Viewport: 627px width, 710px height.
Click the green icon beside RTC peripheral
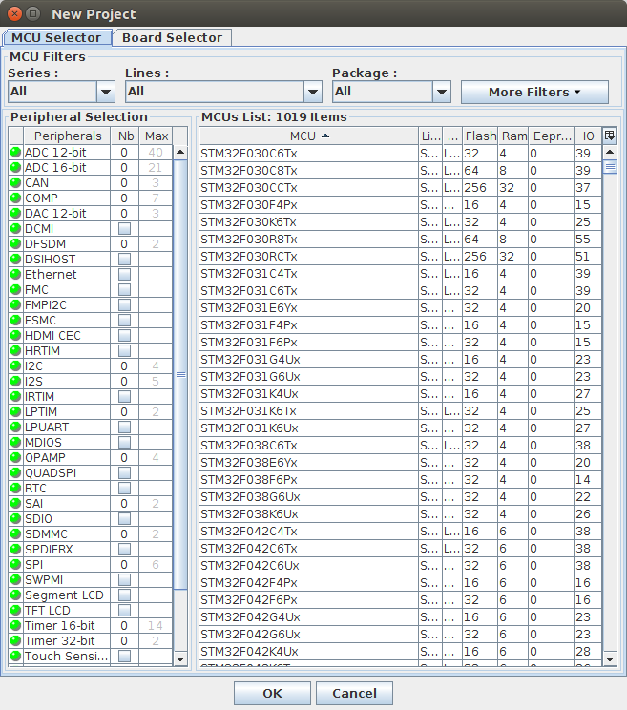click(15, 489)
